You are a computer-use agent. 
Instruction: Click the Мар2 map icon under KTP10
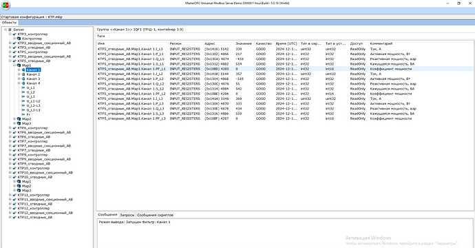pos(19,186)
